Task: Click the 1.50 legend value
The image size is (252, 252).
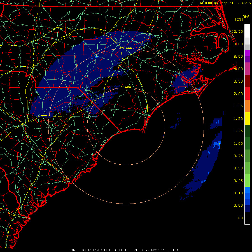Action: click(238, 119)
